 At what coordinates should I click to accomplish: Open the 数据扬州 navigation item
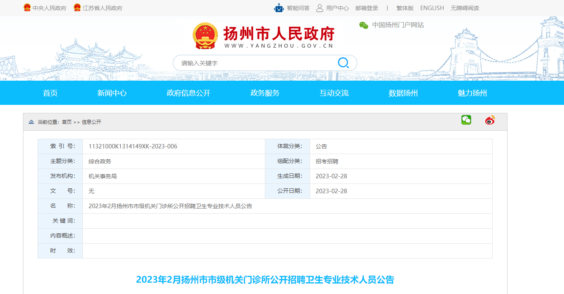(x=403, y=93)
